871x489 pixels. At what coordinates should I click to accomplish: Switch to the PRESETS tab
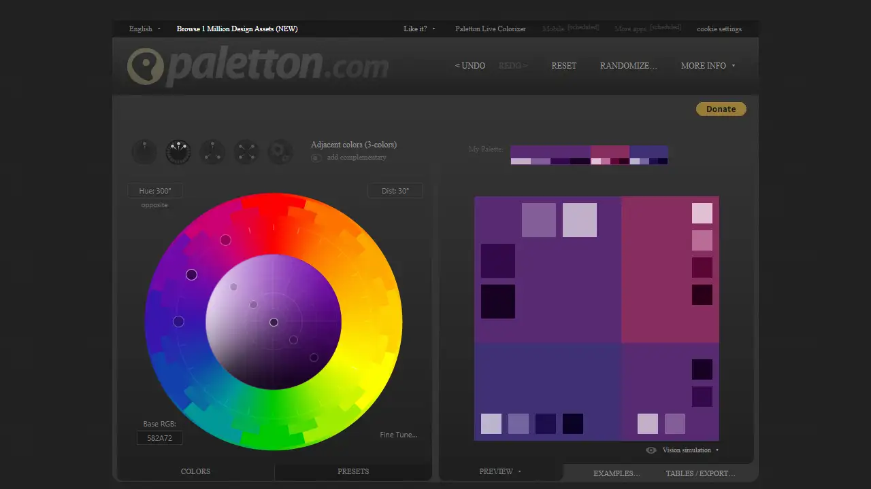(x=352, y=471)
